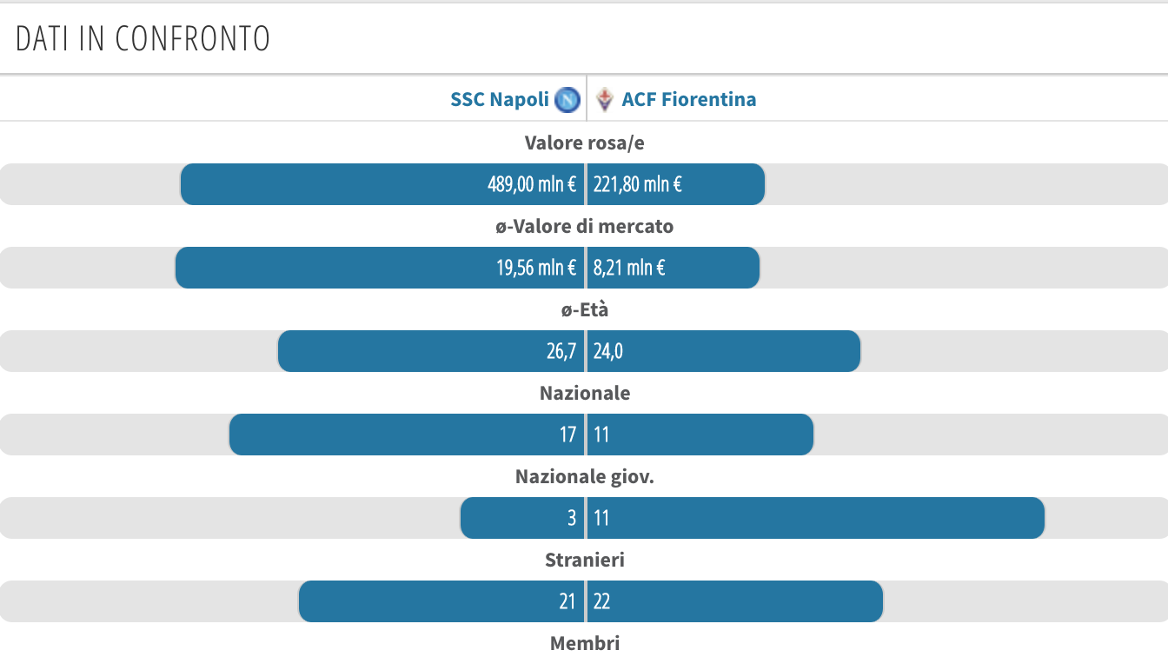The height and width of the screenshot is (657, 1168).
Task: Open the SSC Napoli team link
Action: 499,100
